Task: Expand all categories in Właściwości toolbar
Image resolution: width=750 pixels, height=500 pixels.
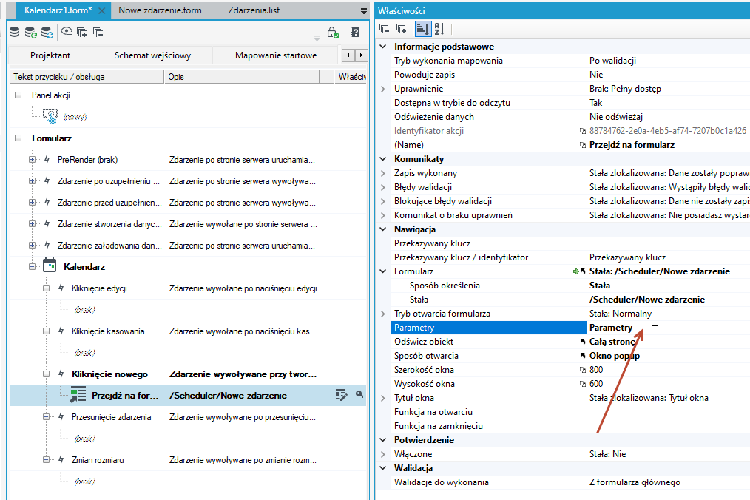Action: click(402, 29)
